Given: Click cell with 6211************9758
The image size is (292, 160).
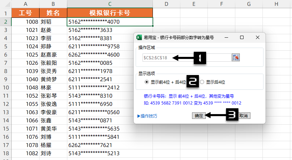Looking at the screenshot, I should [x=101, y=47].
